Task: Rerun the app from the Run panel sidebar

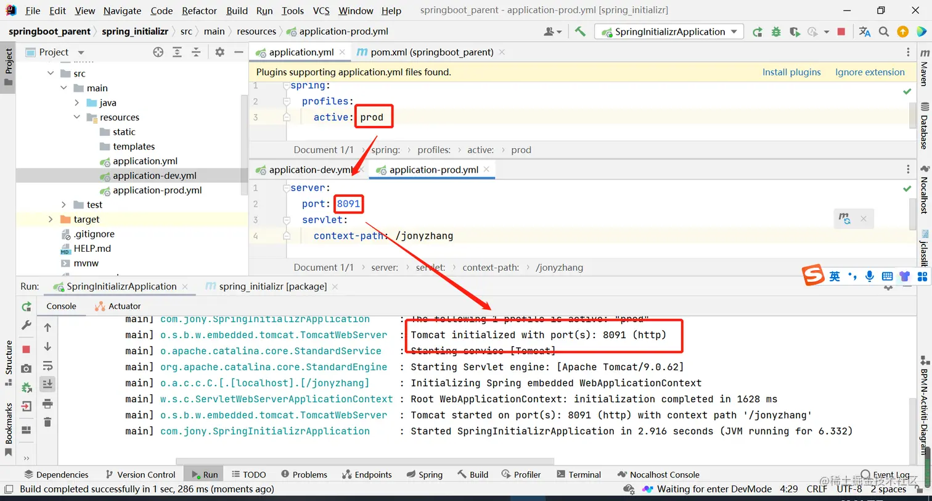Action: coord(27,307)
